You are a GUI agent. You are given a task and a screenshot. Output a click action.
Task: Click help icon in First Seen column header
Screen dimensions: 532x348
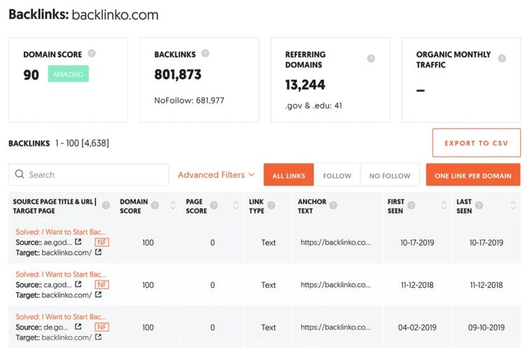tap(411, 205)
